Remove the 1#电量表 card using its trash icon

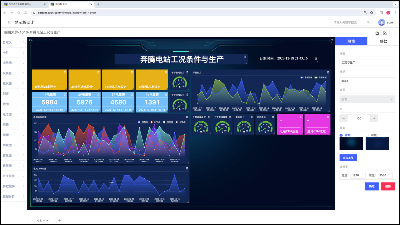point(65,95)
